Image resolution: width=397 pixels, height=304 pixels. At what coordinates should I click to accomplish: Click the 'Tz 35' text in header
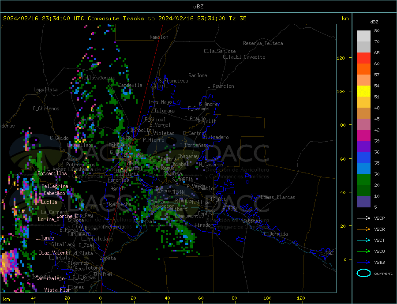tap(237, 19)
